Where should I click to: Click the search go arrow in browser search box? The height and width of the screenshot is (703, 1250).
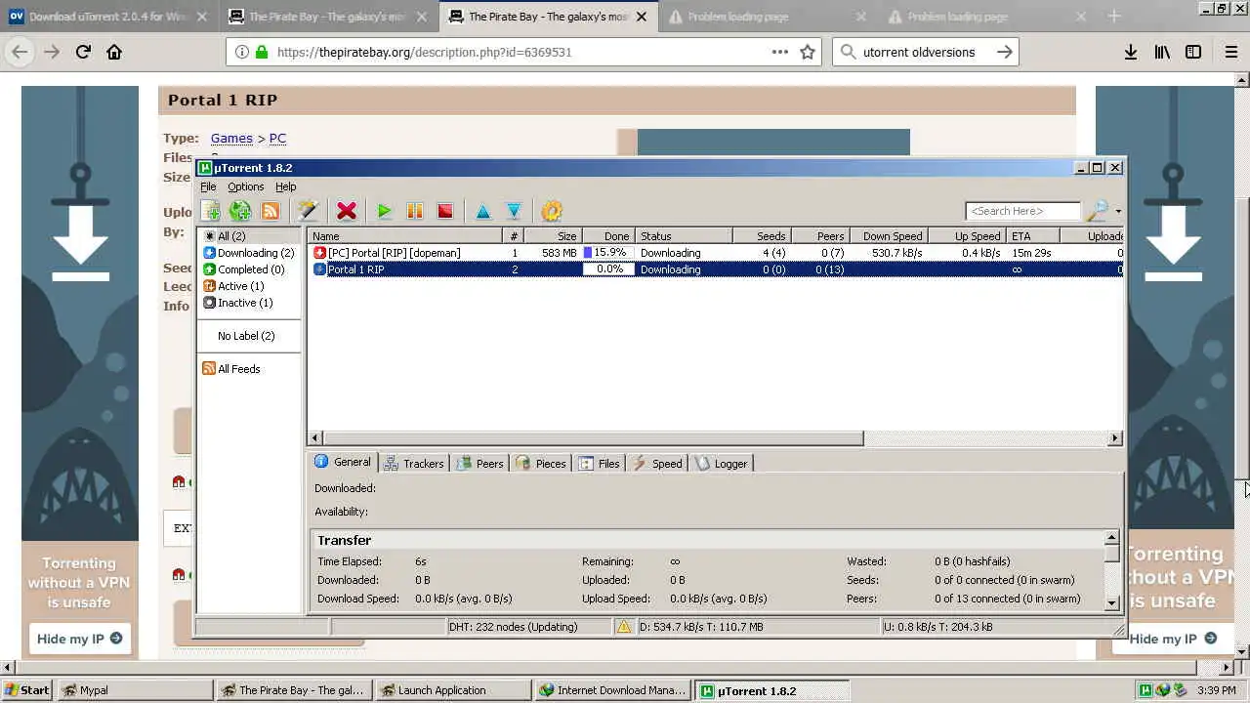click(1005, 52)
